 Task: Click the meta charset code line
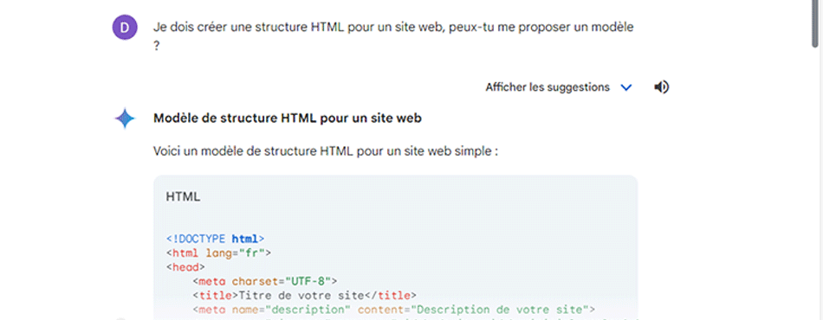pyautogui.click(x=265, y=281)
